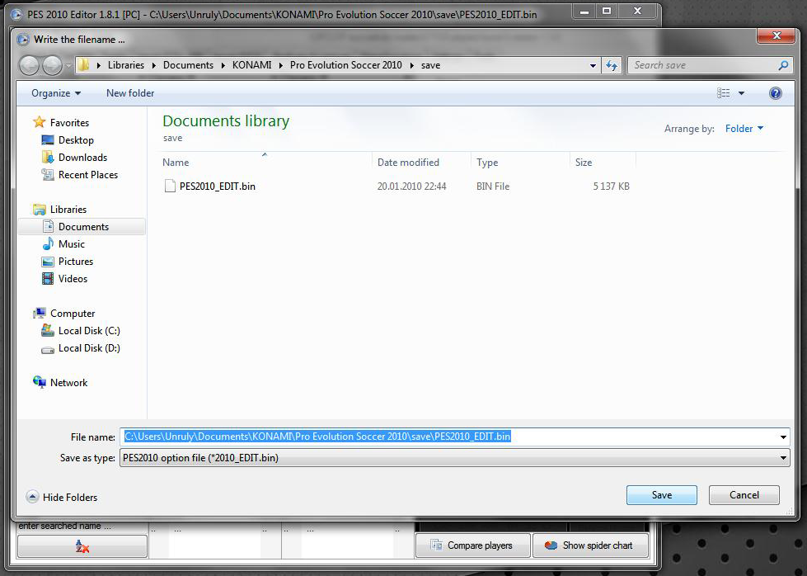The height and width of the screenshot is (576, 807).
Task: Click Documents in the address breadcrumb
Action: [188, 65]
